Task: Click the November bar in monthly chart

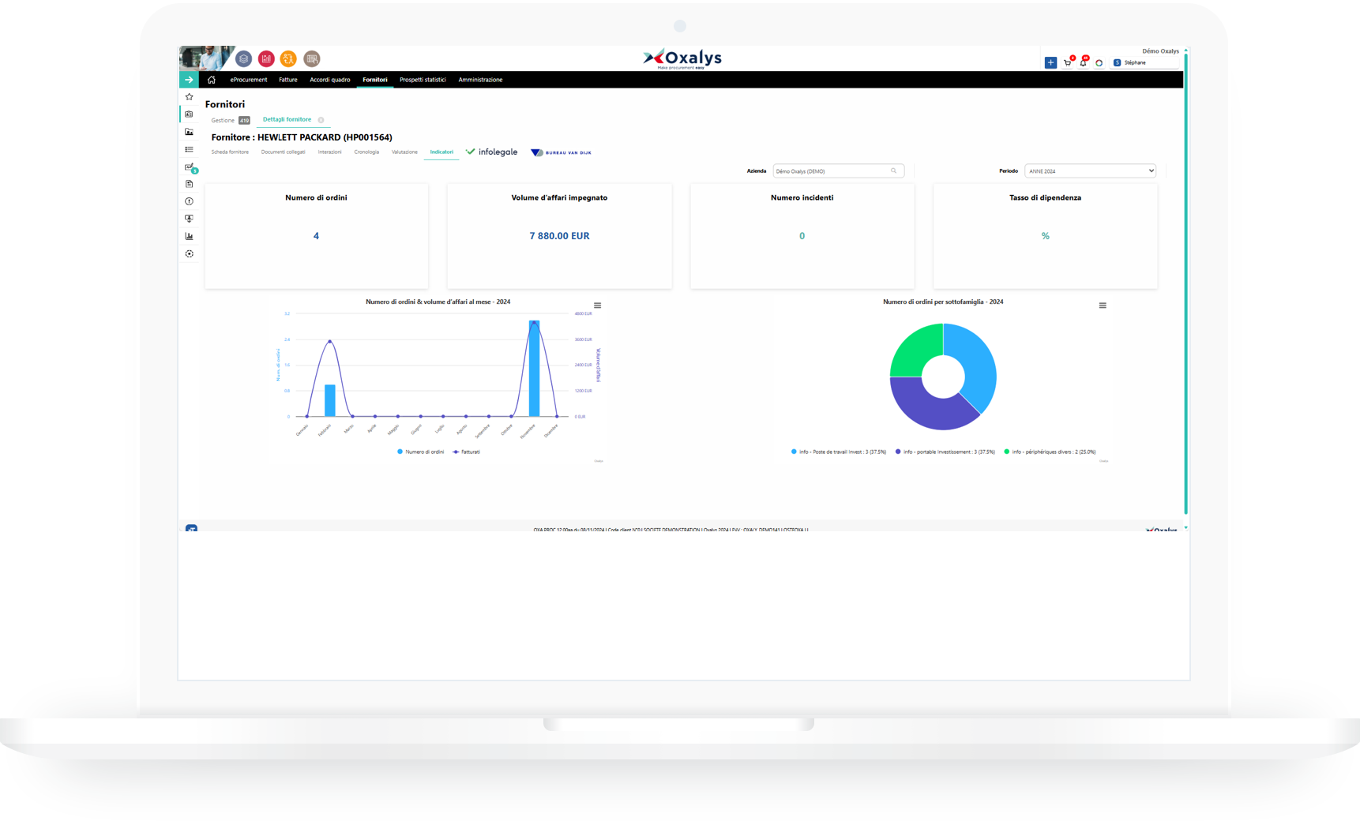Action: coord(534,369)
